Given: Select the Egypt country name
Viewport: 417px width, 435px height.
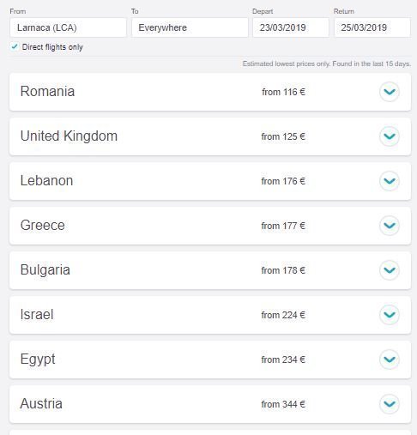Looking at the screenshot, I should pyautogui.click(x=38, y=359).
